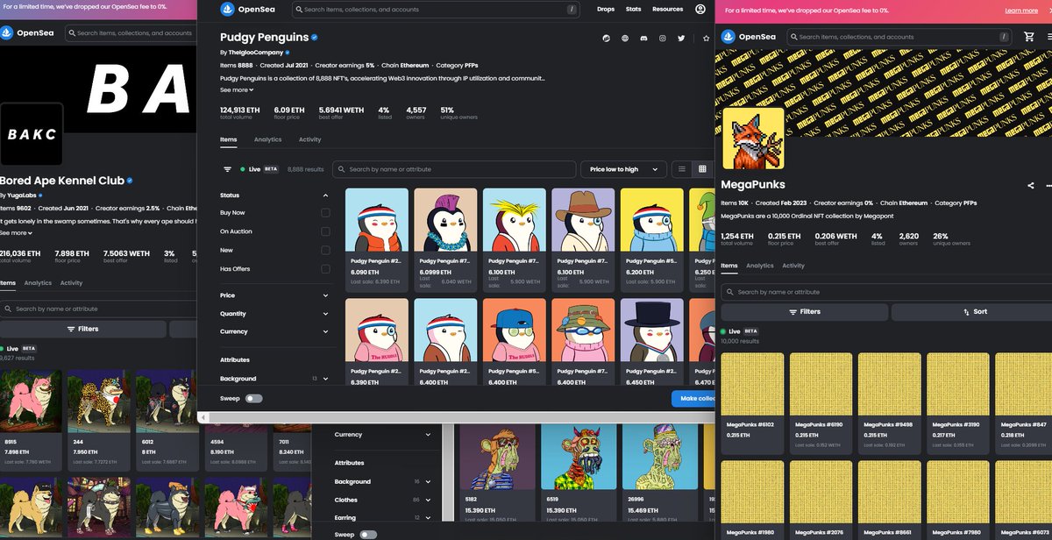
Task: Switch to Analytics tab in Pudgy Penguins window
Action: 267,139
